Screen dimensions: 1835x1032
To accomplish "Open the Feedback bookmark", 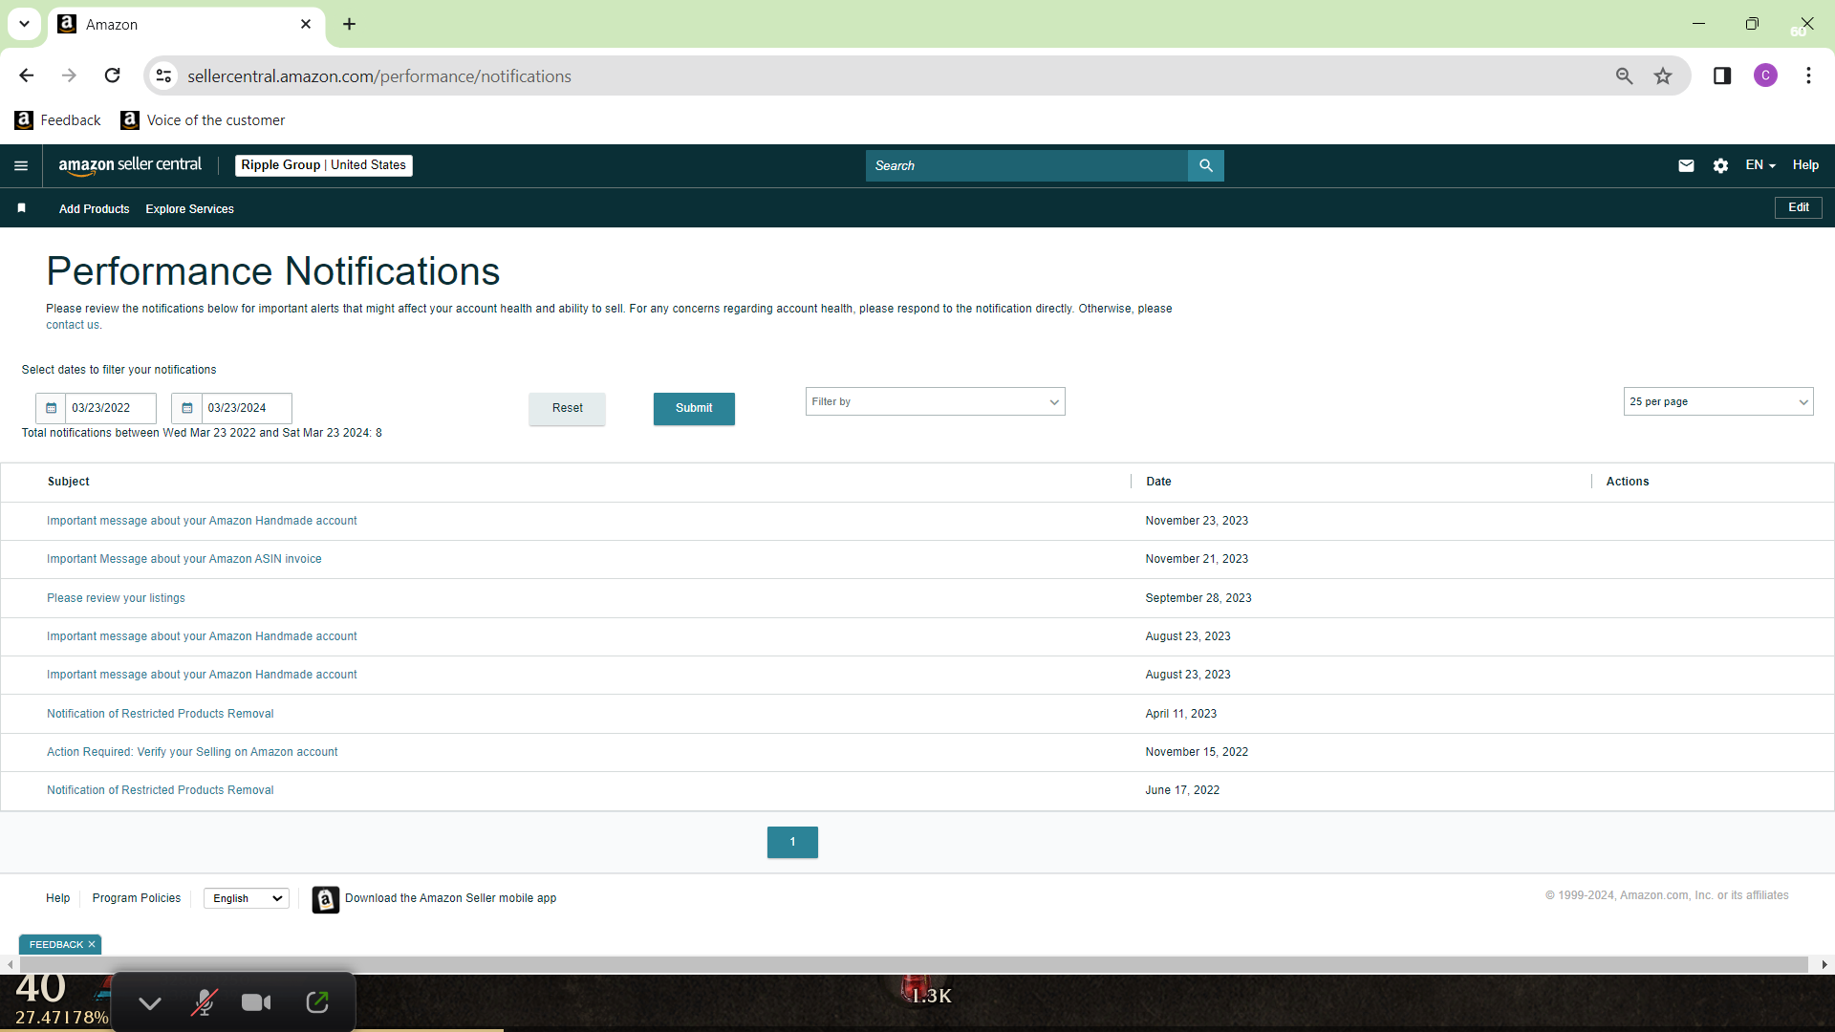I will point(58,120).
